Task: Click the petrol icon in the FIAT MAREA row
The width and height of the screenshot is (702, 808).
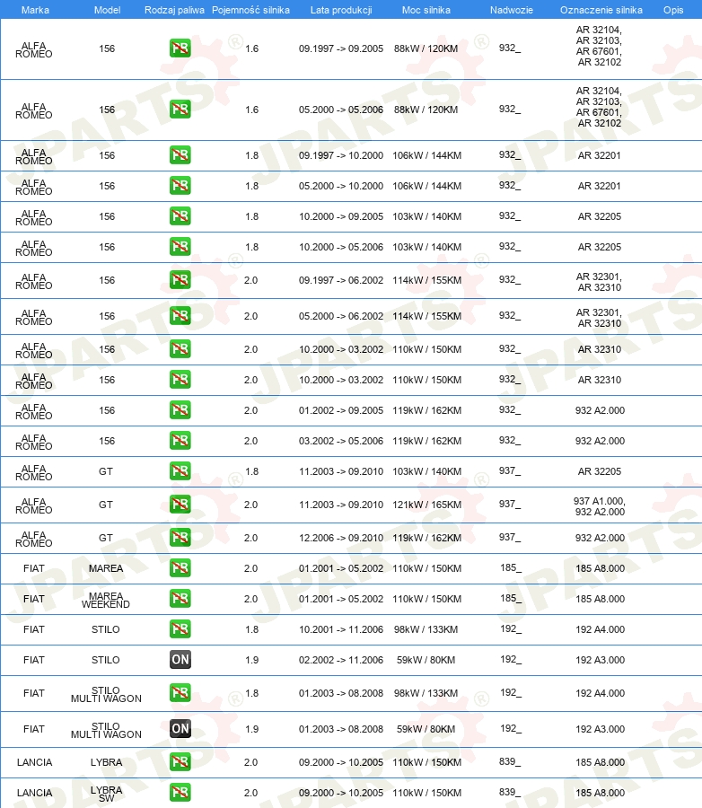Action: click(180, 568)
